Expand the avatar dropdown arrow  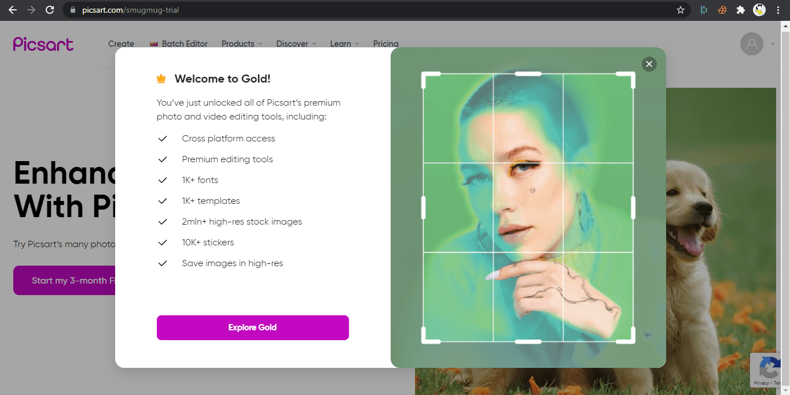click(772, 44)
